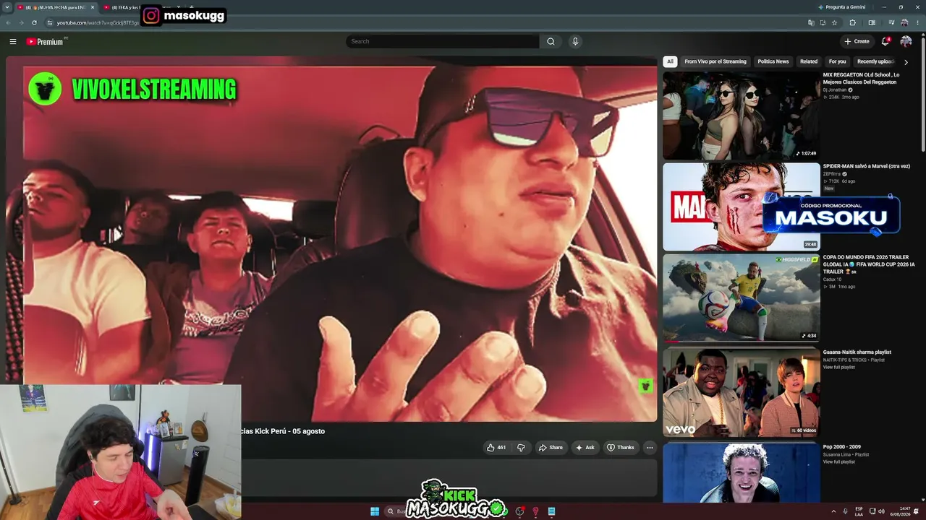Select the All filter chip
Image resolution: width=926 pixels, height=520 pixels.
pos(671,61)
